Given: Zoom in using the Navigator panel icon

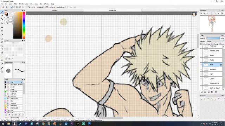Looking at the screenshot, I should (x=201, y=13).
